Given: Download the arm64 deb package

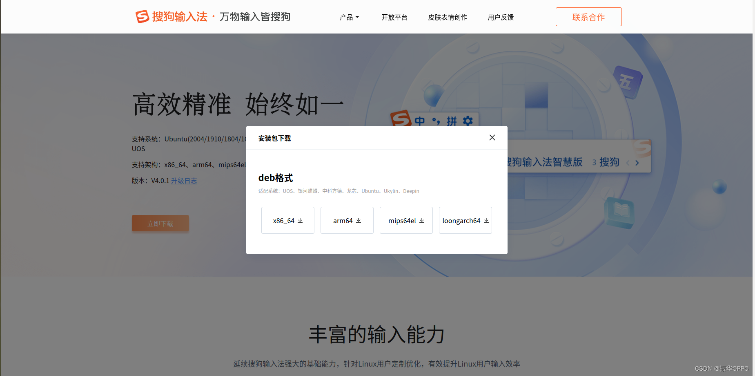Looking at the screenshot, I should (347, 220).
